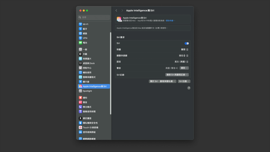The width and height of the screenshot is (270, 152).
Task: Click the Siri 要求 section heading
Action: (x=121, y=37)
